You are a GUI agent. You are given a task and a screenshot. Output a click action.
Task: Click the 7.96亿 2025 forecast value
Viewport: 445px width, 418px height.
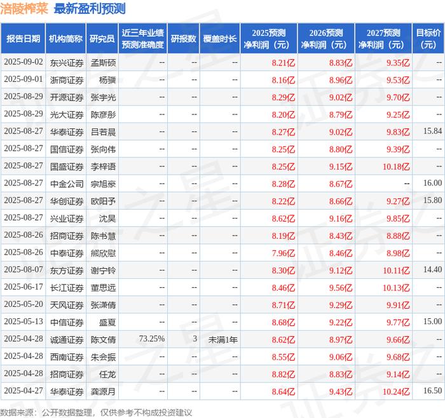pyautogui.click(x=284, y=253)
